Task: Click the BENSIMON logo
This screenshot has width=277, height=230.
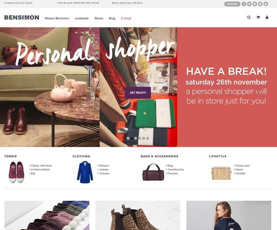Action: [x=22, y=18]
